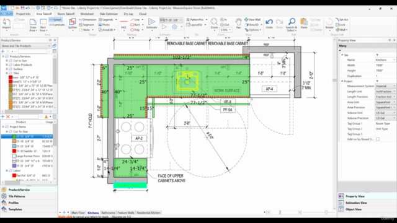This screenshot has height=223, width=397.
Task: Select the Rect Area tool
Action: tap(43, 25)
